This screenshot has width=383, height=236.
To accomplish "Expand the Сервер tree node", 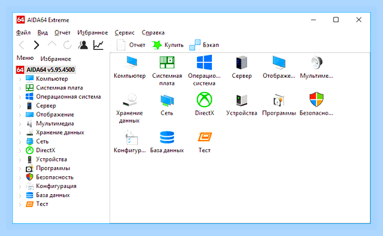I will tap(20, 106).
